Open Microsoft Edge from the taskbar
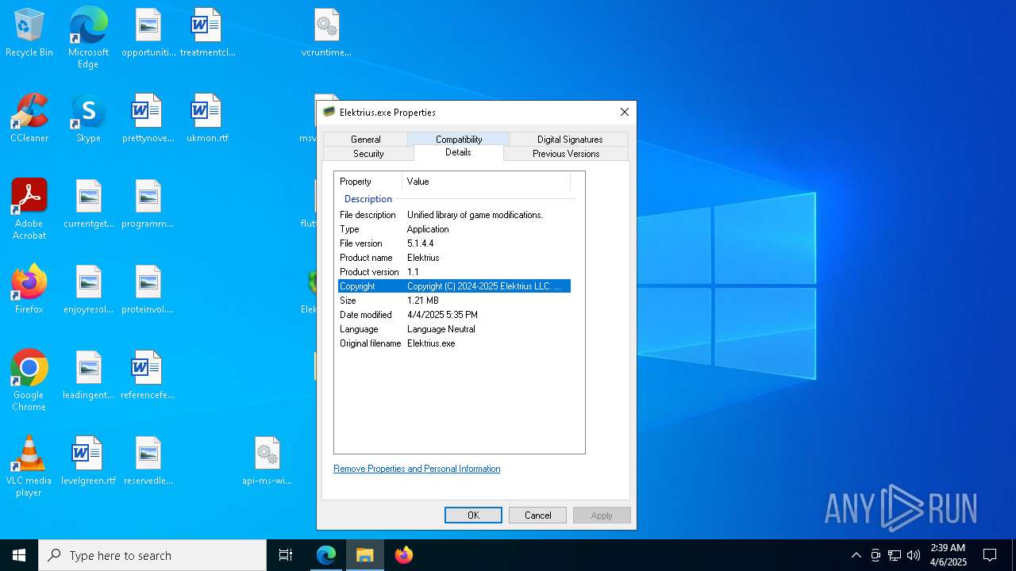Image resolution: width=1016 pixels, height=571 pixels. pyautogui.click(x=326, y=555)
